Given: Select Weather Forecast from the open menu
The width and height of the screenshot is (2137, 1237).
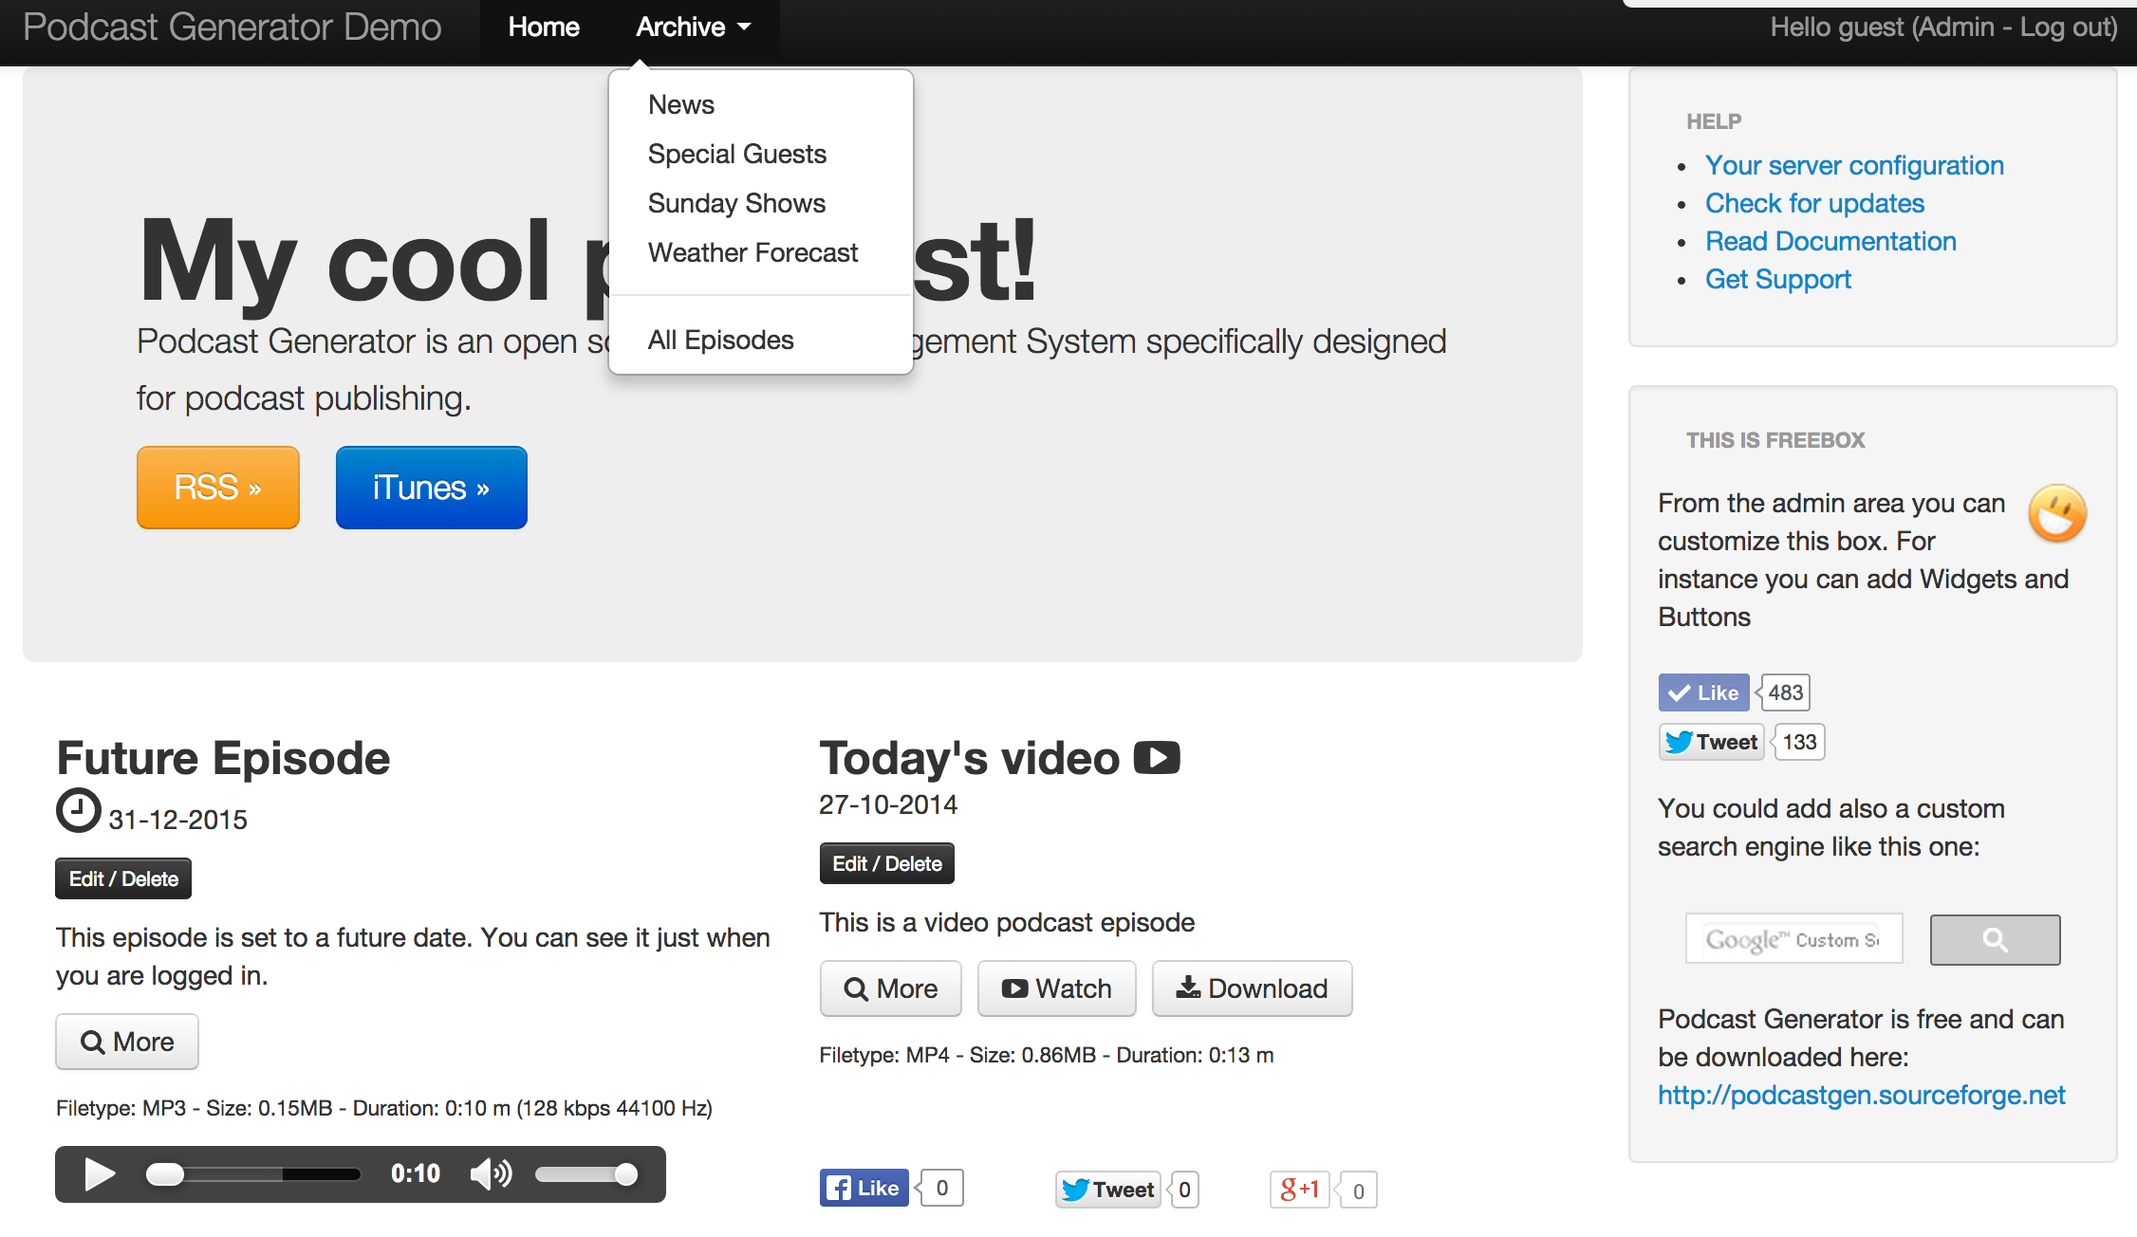Looking at the screenshot, I should click(753, 252).
